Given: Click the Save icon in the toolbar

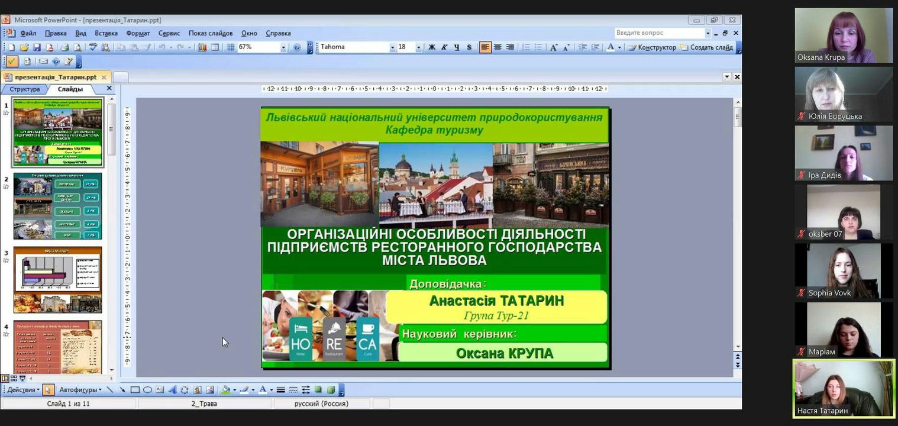Looking at the screenshot, I should (37, 47).
